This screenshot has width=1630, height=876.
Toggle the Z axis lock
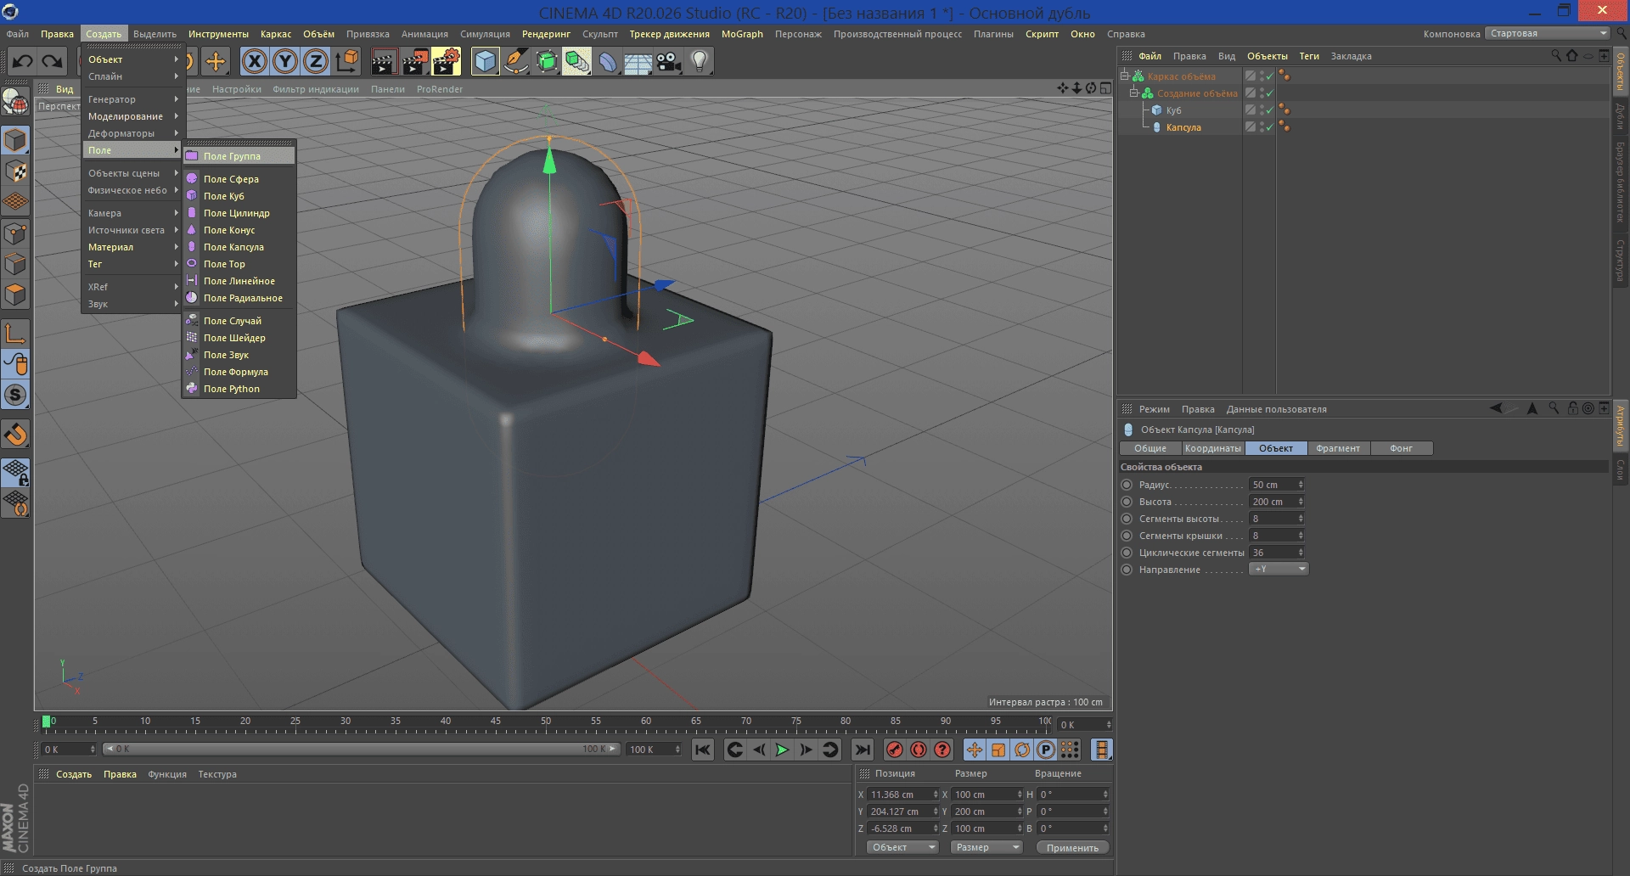click(316, 61)
